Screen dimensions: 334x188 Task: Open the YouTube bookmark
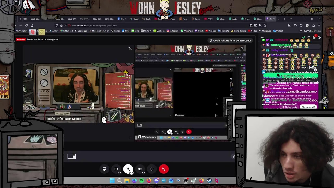pos(211,31)
